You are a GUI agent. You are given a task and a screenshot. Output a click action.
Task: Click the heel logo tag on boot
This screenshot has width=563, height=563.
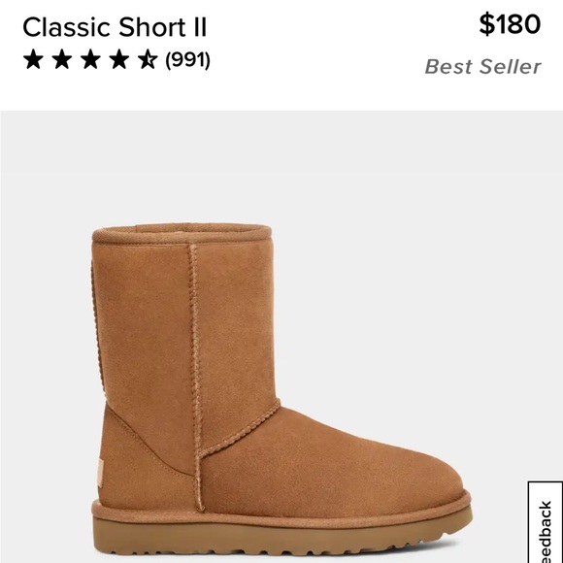(100, 473)
